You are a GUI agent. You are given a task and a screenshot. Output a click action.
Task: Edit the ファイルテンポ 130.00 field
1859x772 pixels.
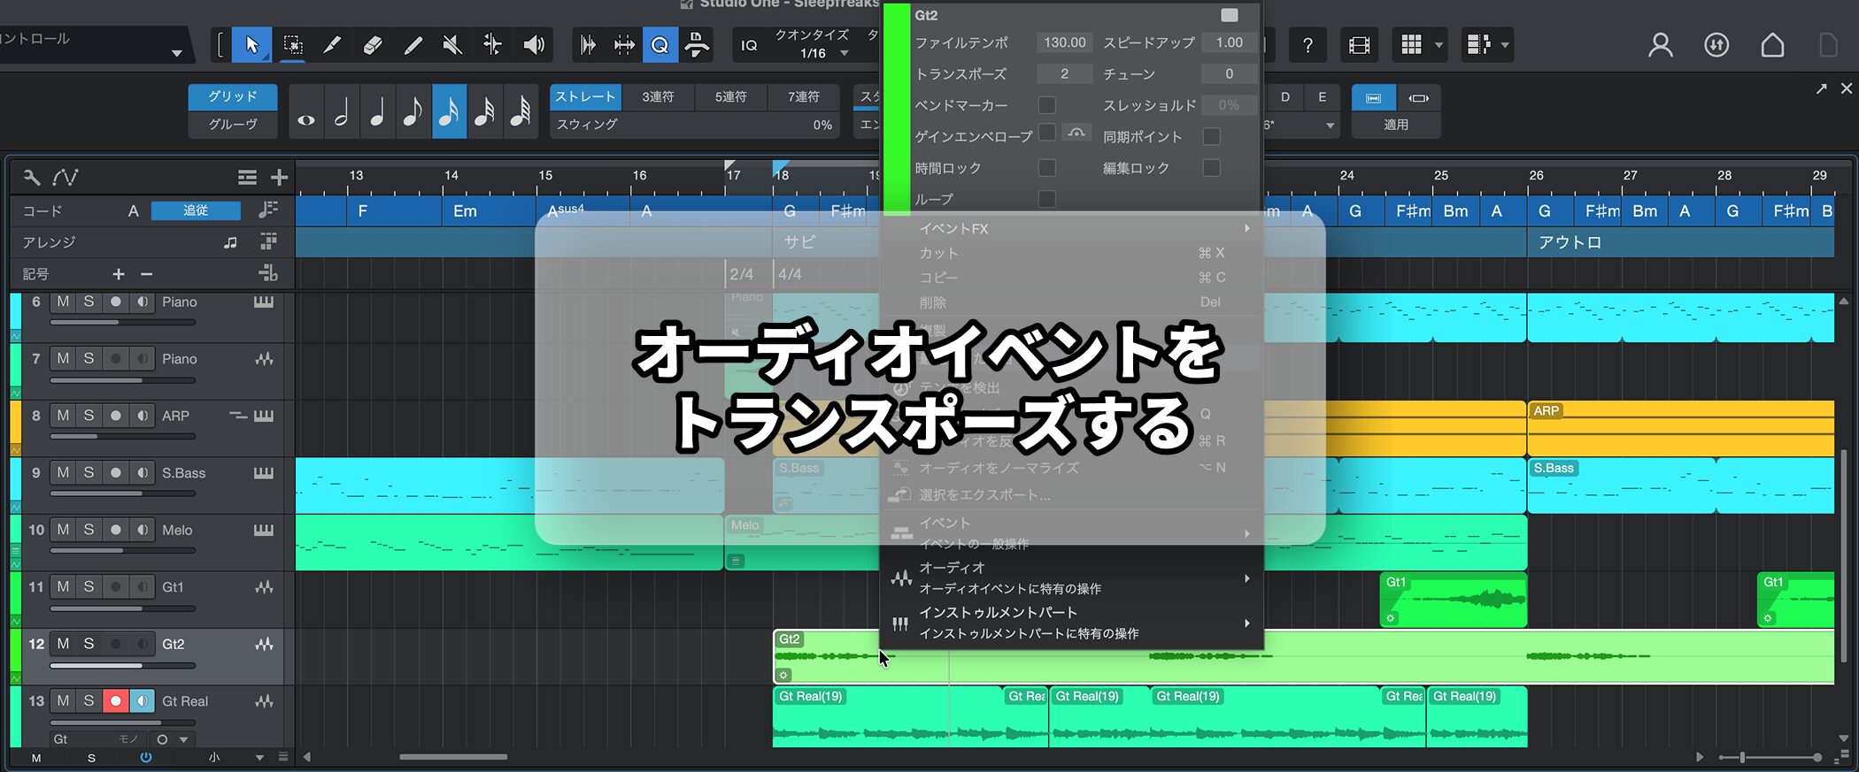[1064, 42]
